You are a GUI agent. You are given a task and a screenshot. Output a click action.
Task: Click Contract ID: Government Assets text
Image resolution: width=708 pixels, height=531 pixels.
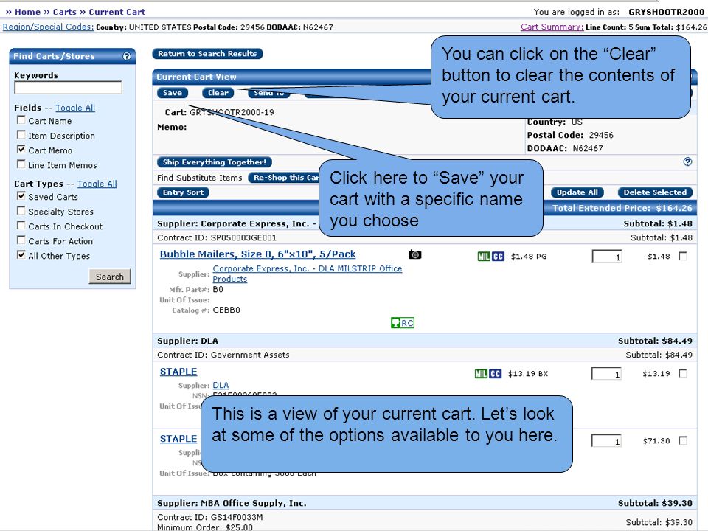pos(223,355)
